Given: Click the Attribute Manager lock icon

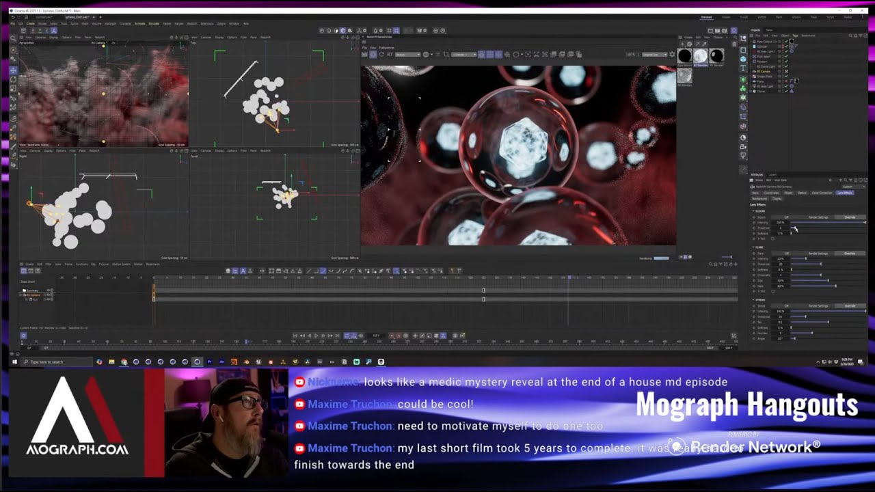Looking at the screenshot, I should pos(855,180).
